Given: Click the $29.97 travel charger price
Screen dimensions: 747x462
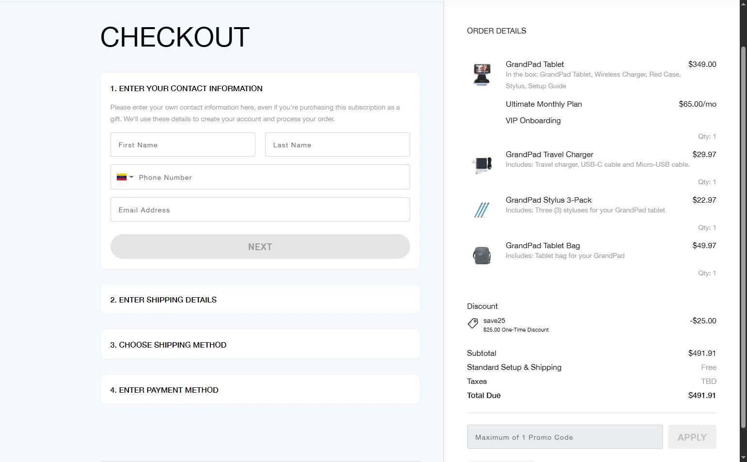Looking at the screenshot, I should click(704, 154).
